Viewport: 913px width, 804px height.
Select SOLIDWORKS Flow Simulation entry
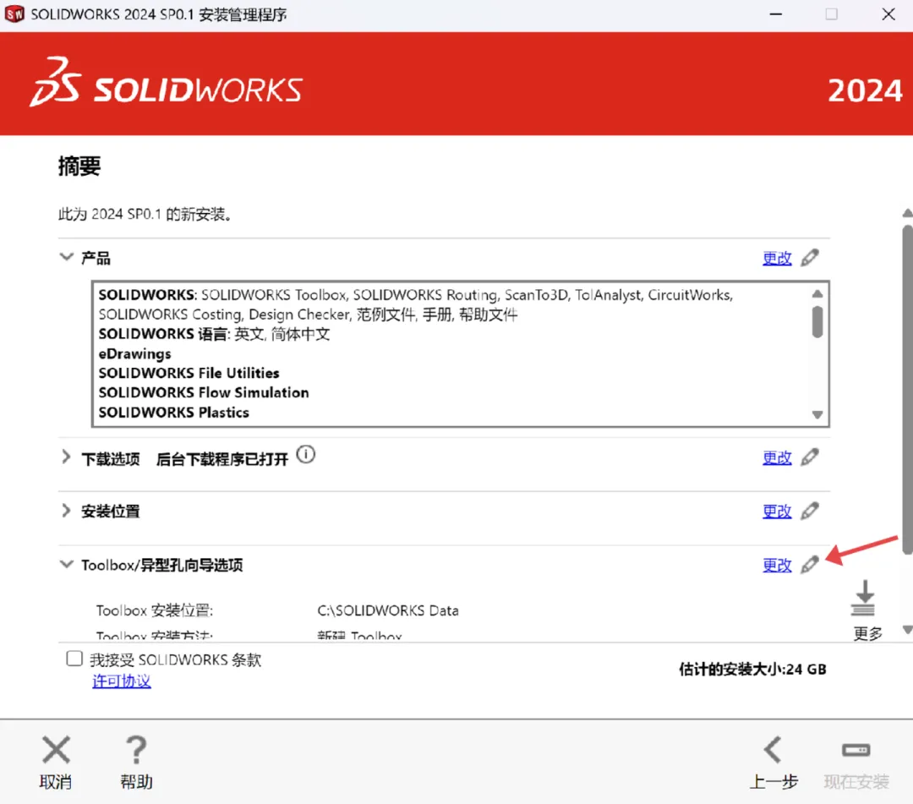click(x=203, y=392)
